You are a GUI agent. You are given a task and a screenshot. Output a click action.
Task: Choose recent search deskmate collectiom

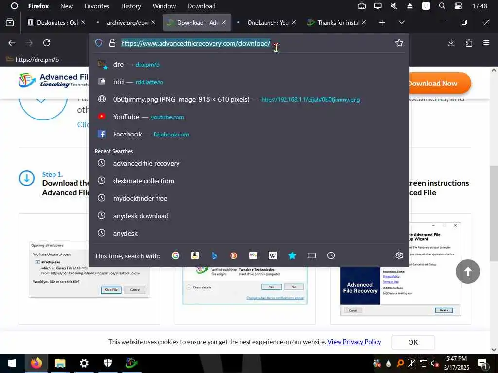click(249, 181)
